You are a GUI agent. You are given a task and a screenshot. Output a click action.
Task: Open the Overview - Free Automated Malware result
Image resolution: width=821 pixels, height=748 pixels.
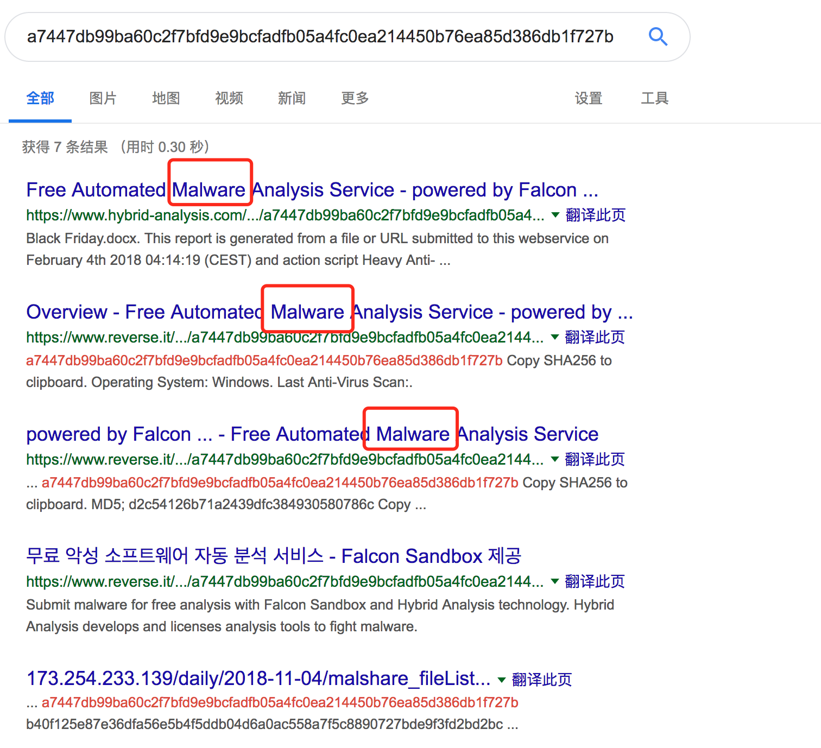tap(330, 312)
